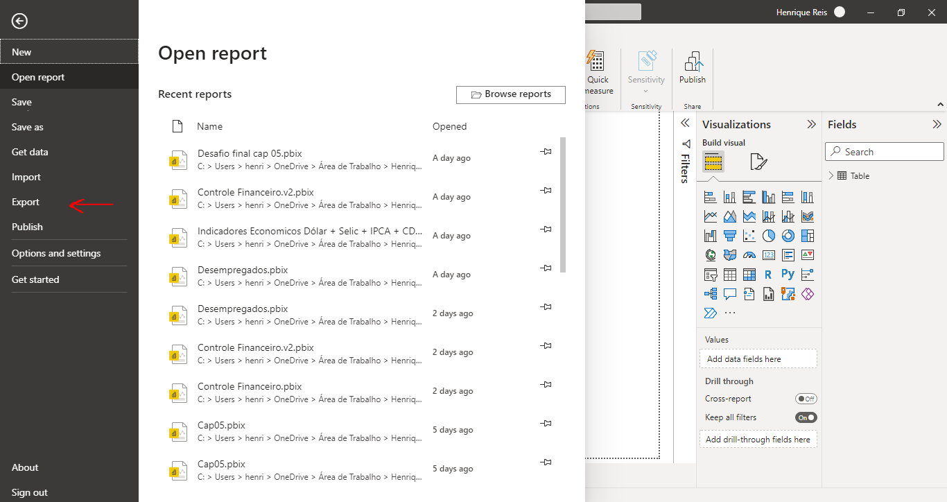Add a Slicer visual
947x502 pixels.
(710, 275)
